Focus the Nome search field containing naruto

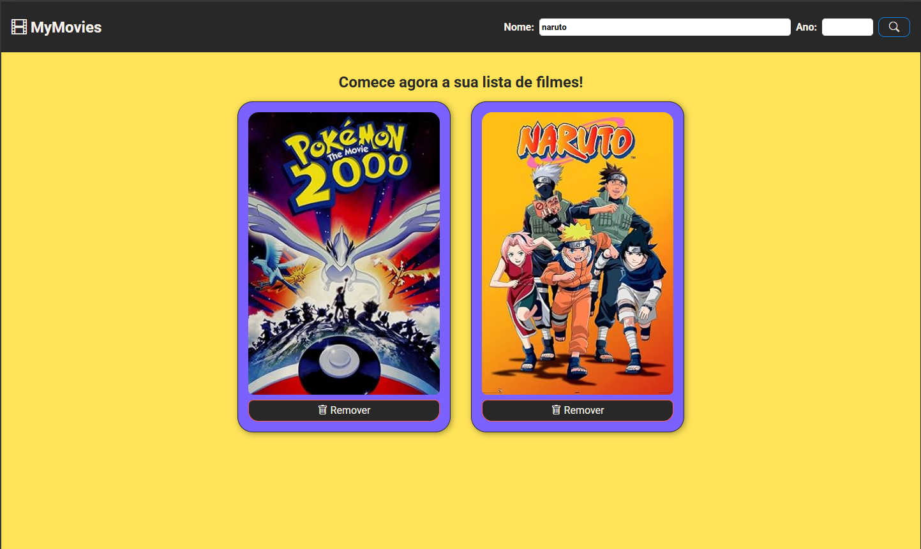(664, 27)
